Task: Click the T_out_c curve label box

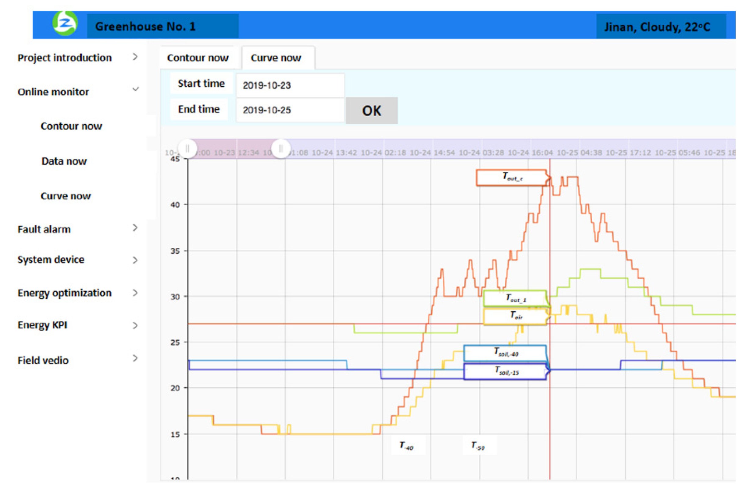Action: tap(512, 177)
